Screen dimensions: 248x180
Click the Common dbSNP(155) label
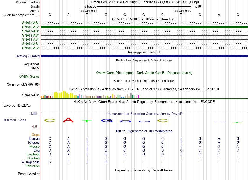point(23,85)
